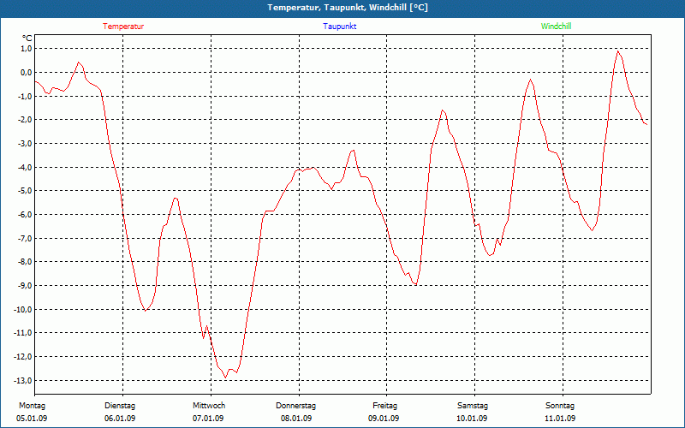Click the date 07.01.09
The width and height of the screenshot is (685, 428).
tap(208, 419)
